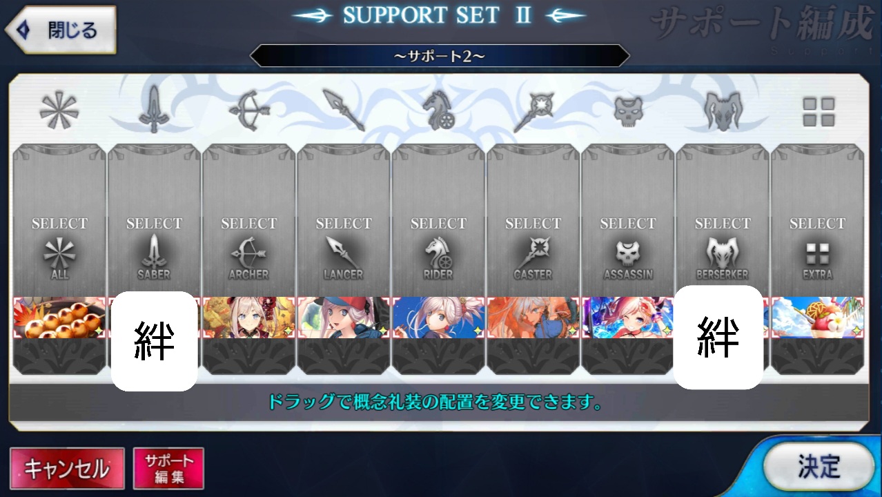882x497 pixels.
Task: Open the SELECT CASTER servant slot
Action: point(533,221)
